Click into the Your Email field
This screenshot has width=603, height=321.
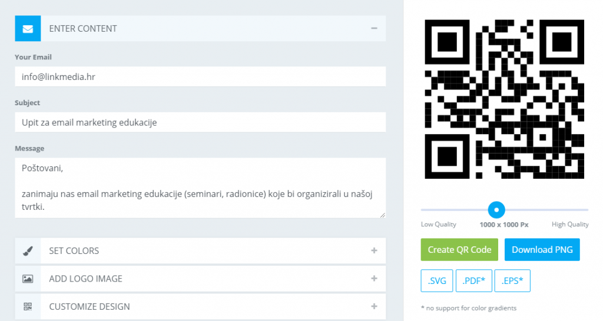pyautogui.click(x=200, y=76)
